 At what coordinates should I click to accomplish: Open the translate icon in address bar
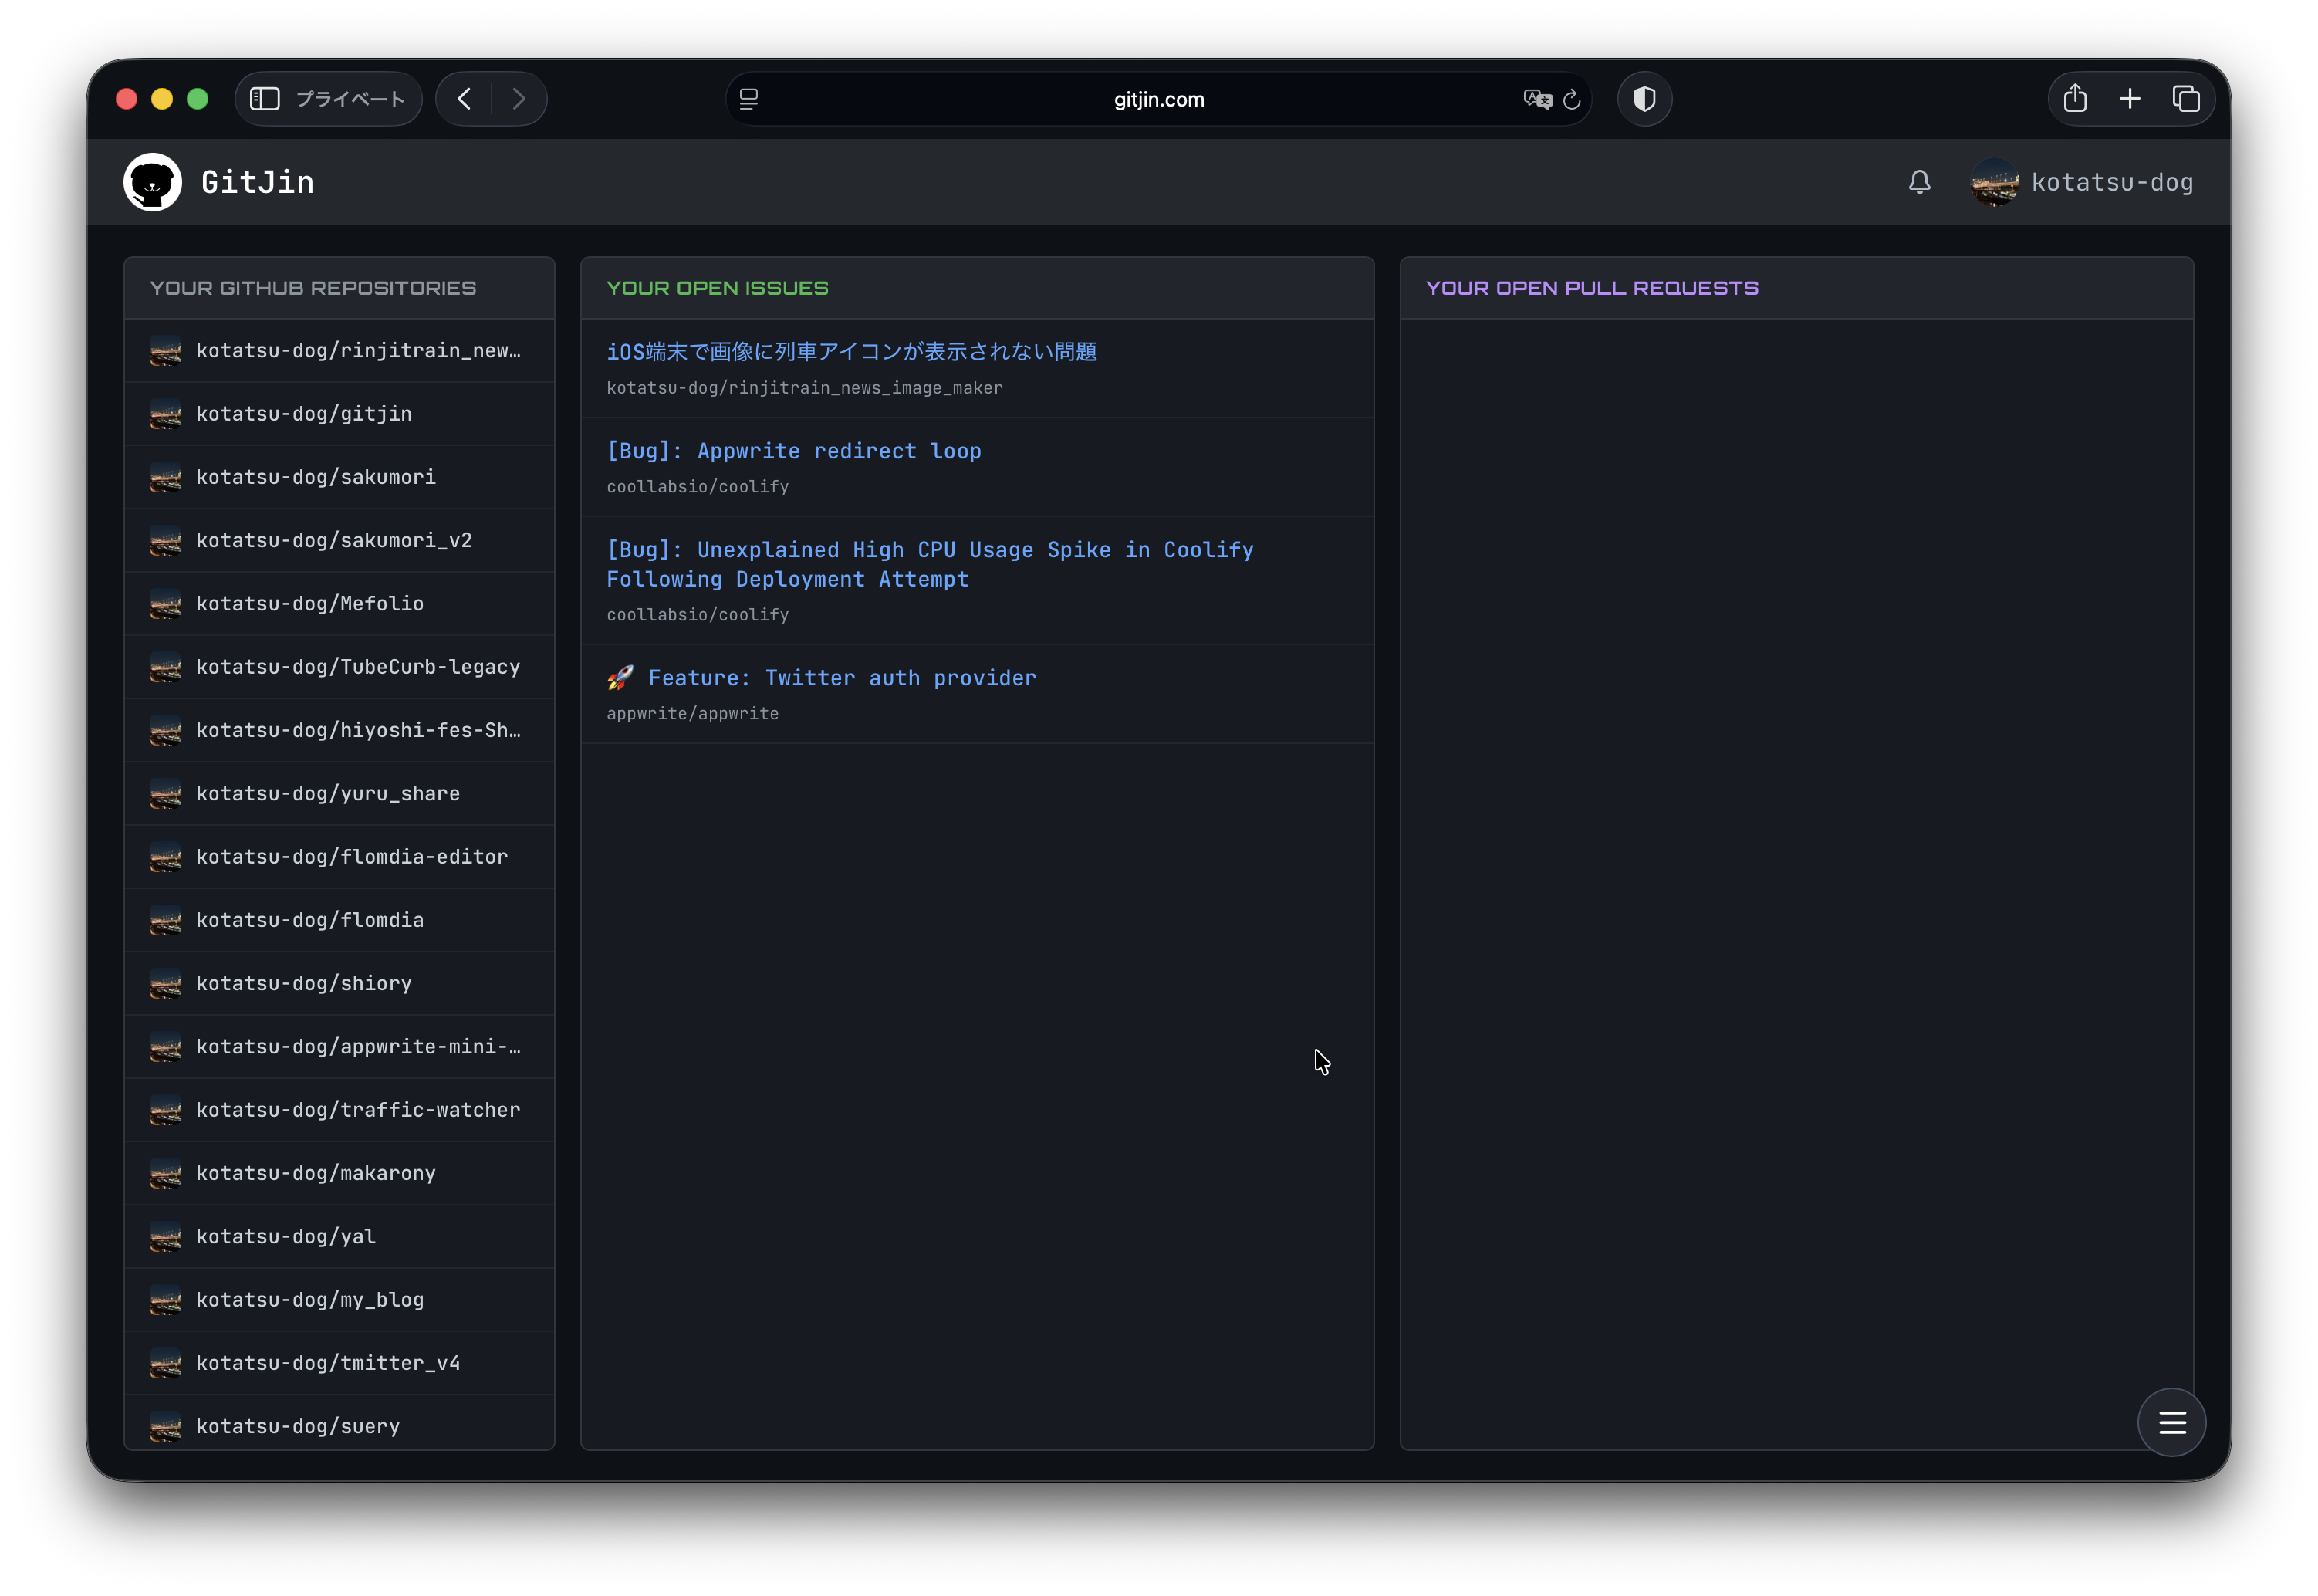(x=1536, y=99)
